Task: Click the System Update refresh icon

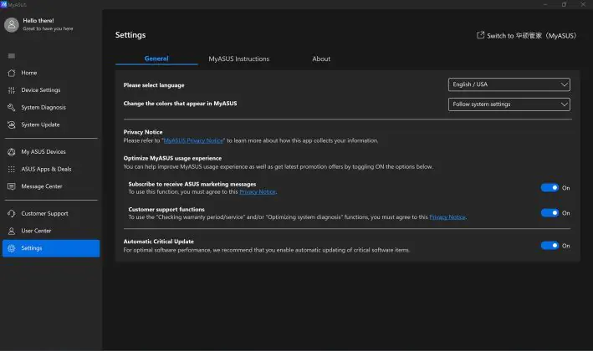Action: pyautogui.click(x=12, y=125)
